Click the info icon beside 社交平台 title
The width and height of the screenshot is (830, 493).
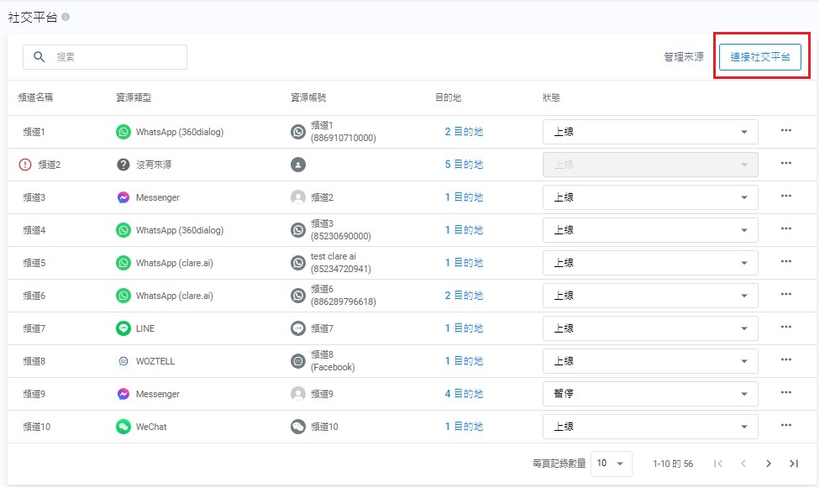(66, 18)
